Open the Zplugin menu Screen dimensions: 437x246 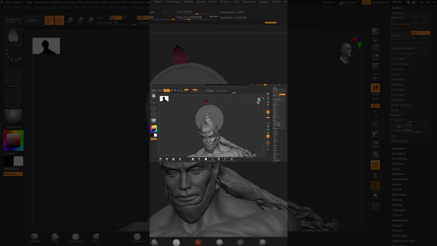[x=264, y=2]
